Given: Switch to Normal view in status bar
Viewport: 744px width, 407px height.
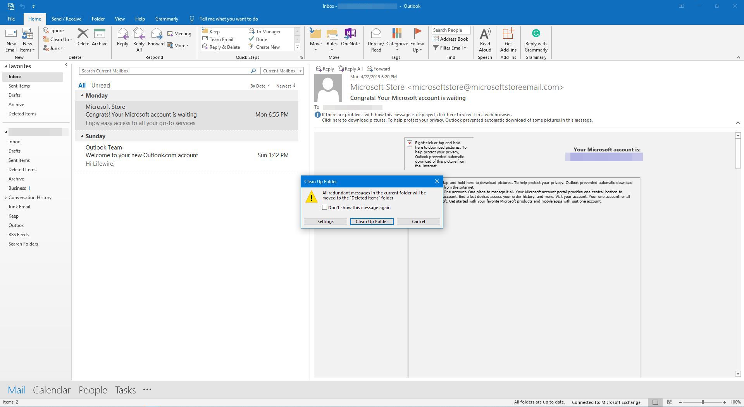Looking at the screenshot, I should pyautogui.click(x=655, y=402).
